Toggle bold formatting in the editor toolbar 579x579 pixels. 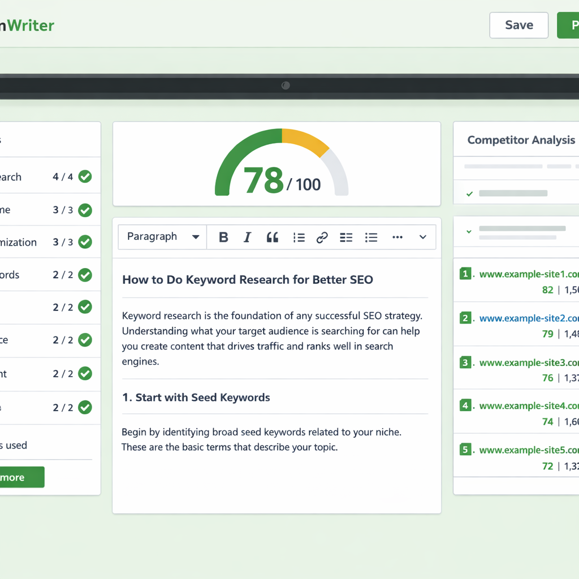(223, 237)
